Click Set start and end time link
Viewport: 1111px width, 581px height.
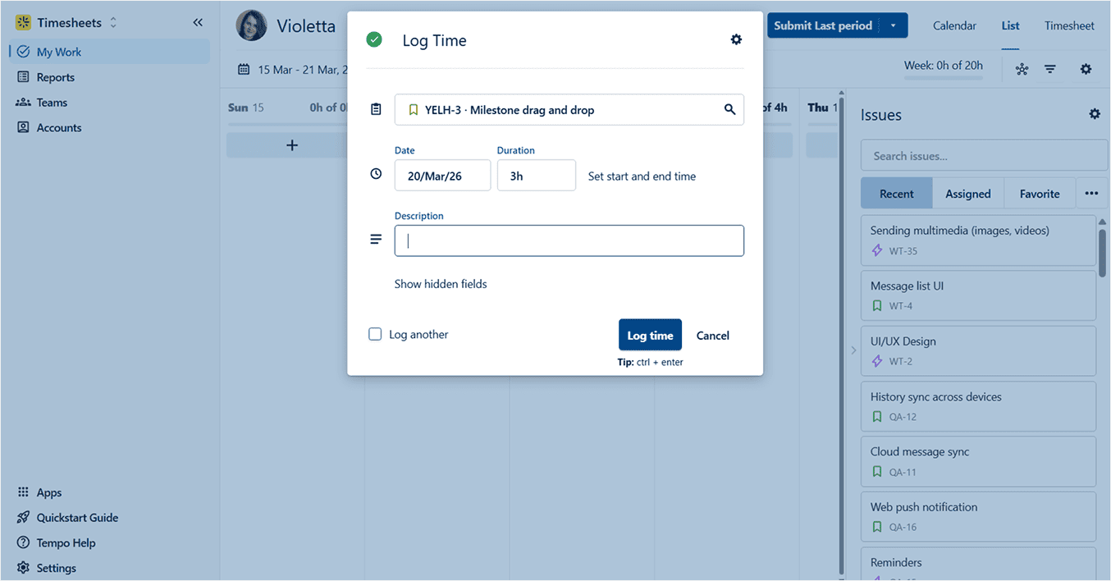click(642, 176)
